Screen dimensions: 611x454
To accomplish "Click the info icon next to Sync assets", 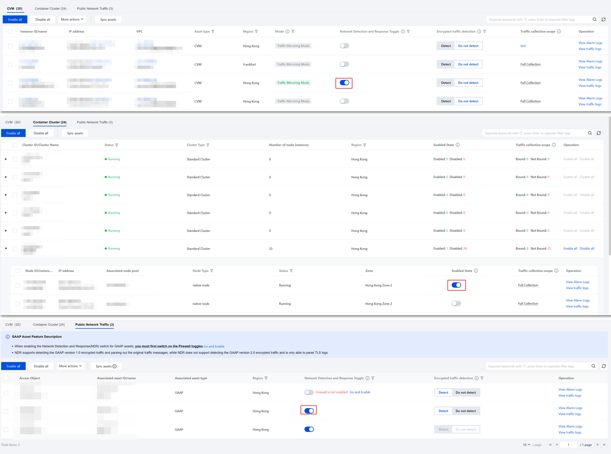I will tap(114, 366).
